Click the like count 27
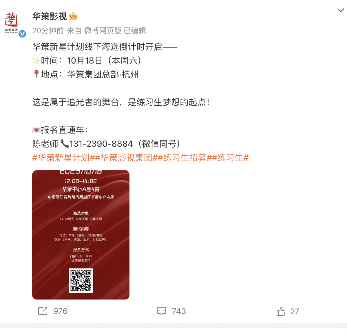This screenshot has height=331, width=347. pyautogui.click(x=295, y=311)
